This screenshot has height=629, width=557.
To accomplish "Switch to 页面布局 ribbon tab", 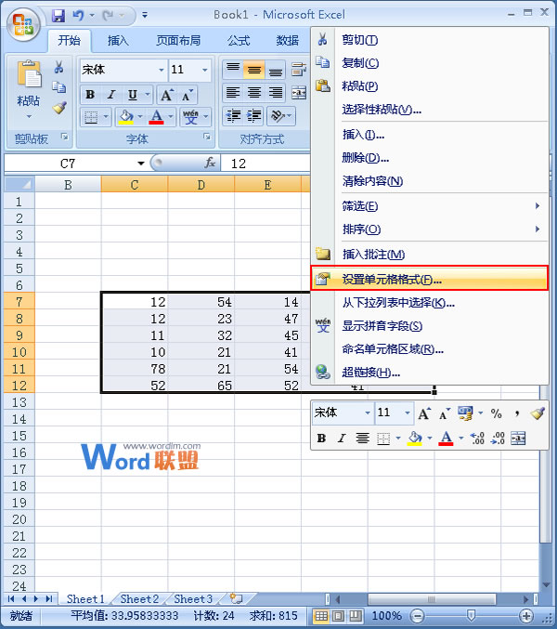I will click(x=178, y=41).
